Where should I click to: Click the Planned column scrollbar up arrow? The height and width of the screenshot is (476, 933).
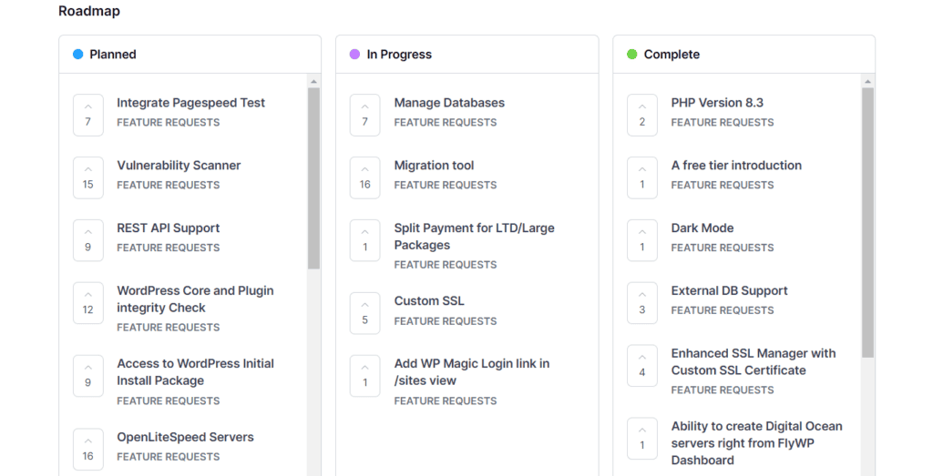pyautogui.click(x=313, y=81)
